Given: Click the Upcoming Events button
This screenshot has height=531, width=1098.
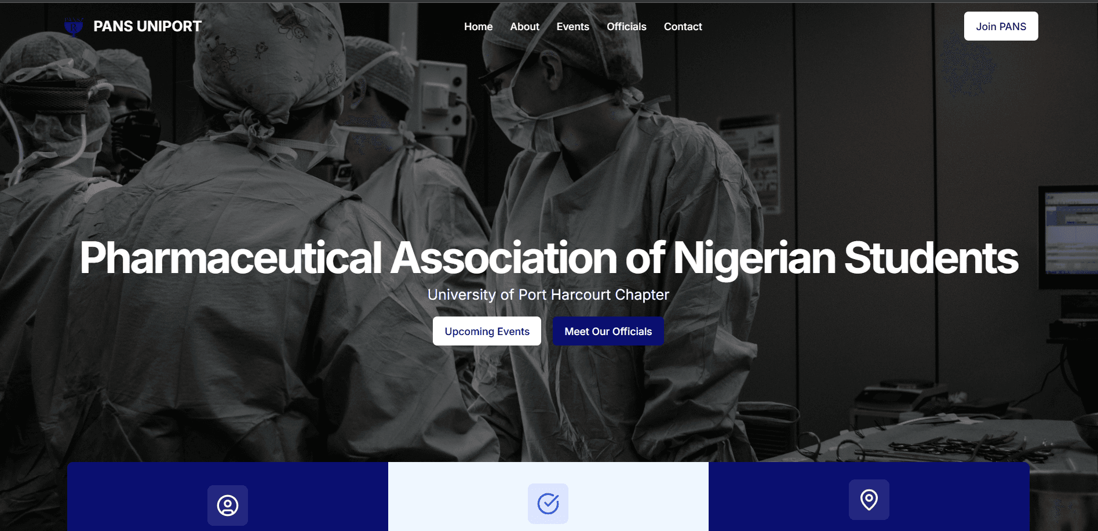Looking at the screenshot, I should tap(487, 331).
